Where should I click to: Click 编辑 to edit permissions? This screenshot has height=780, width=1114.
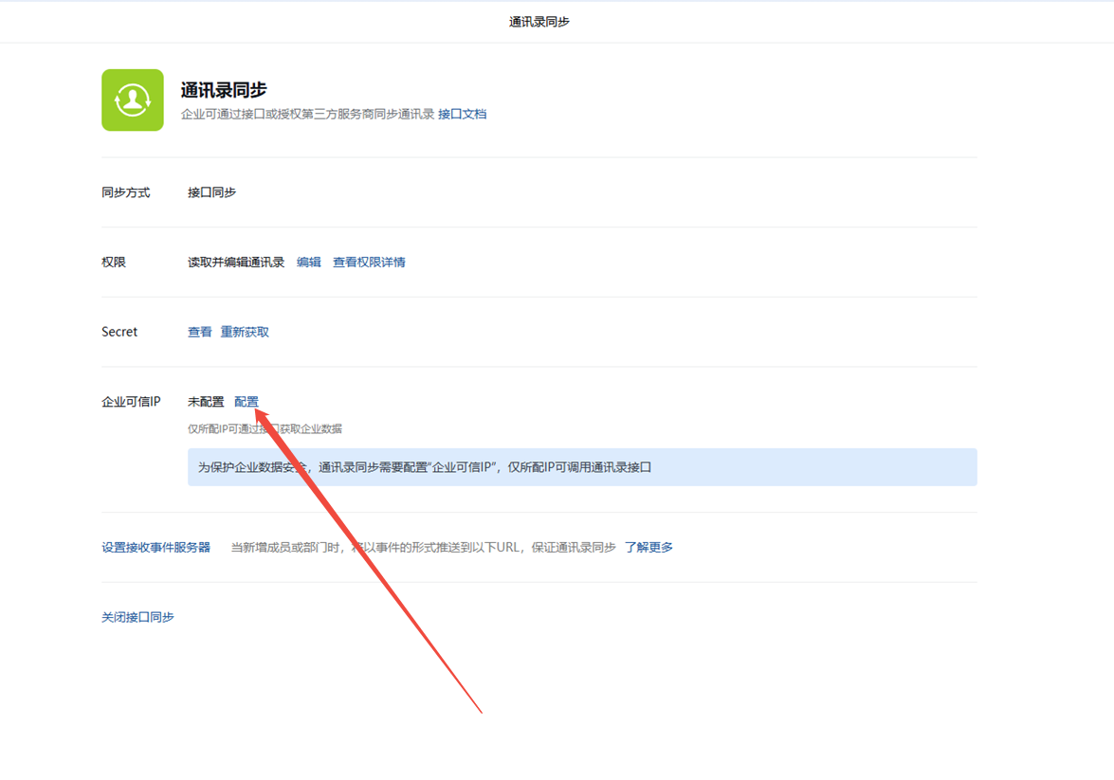click(308, 263)
